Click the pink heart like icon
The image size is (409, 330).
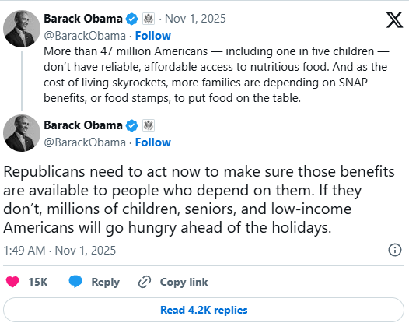point(12,282)
